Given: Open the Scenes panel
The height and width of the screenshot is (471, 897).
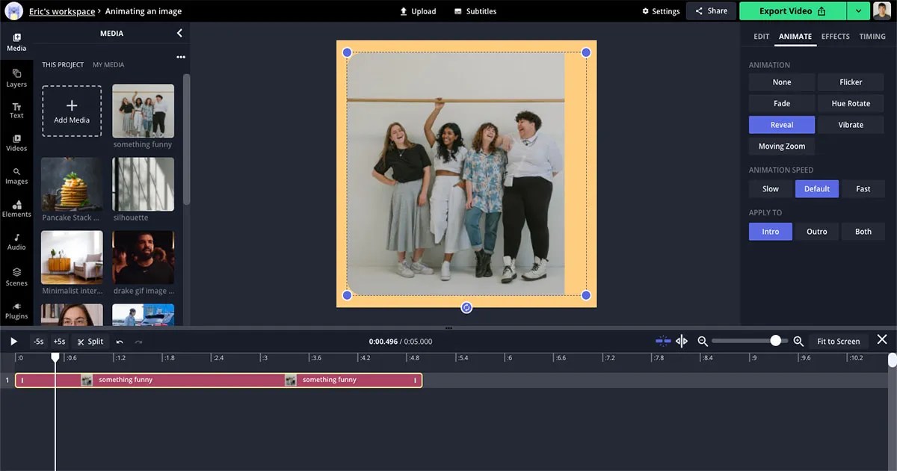Looking at the screenshot, I should [16, 277].
